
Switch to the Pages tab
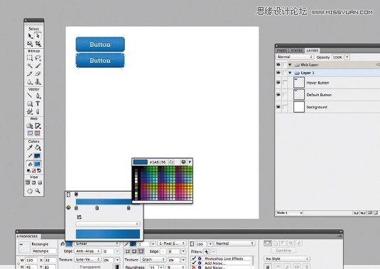(x=282, y=50)
